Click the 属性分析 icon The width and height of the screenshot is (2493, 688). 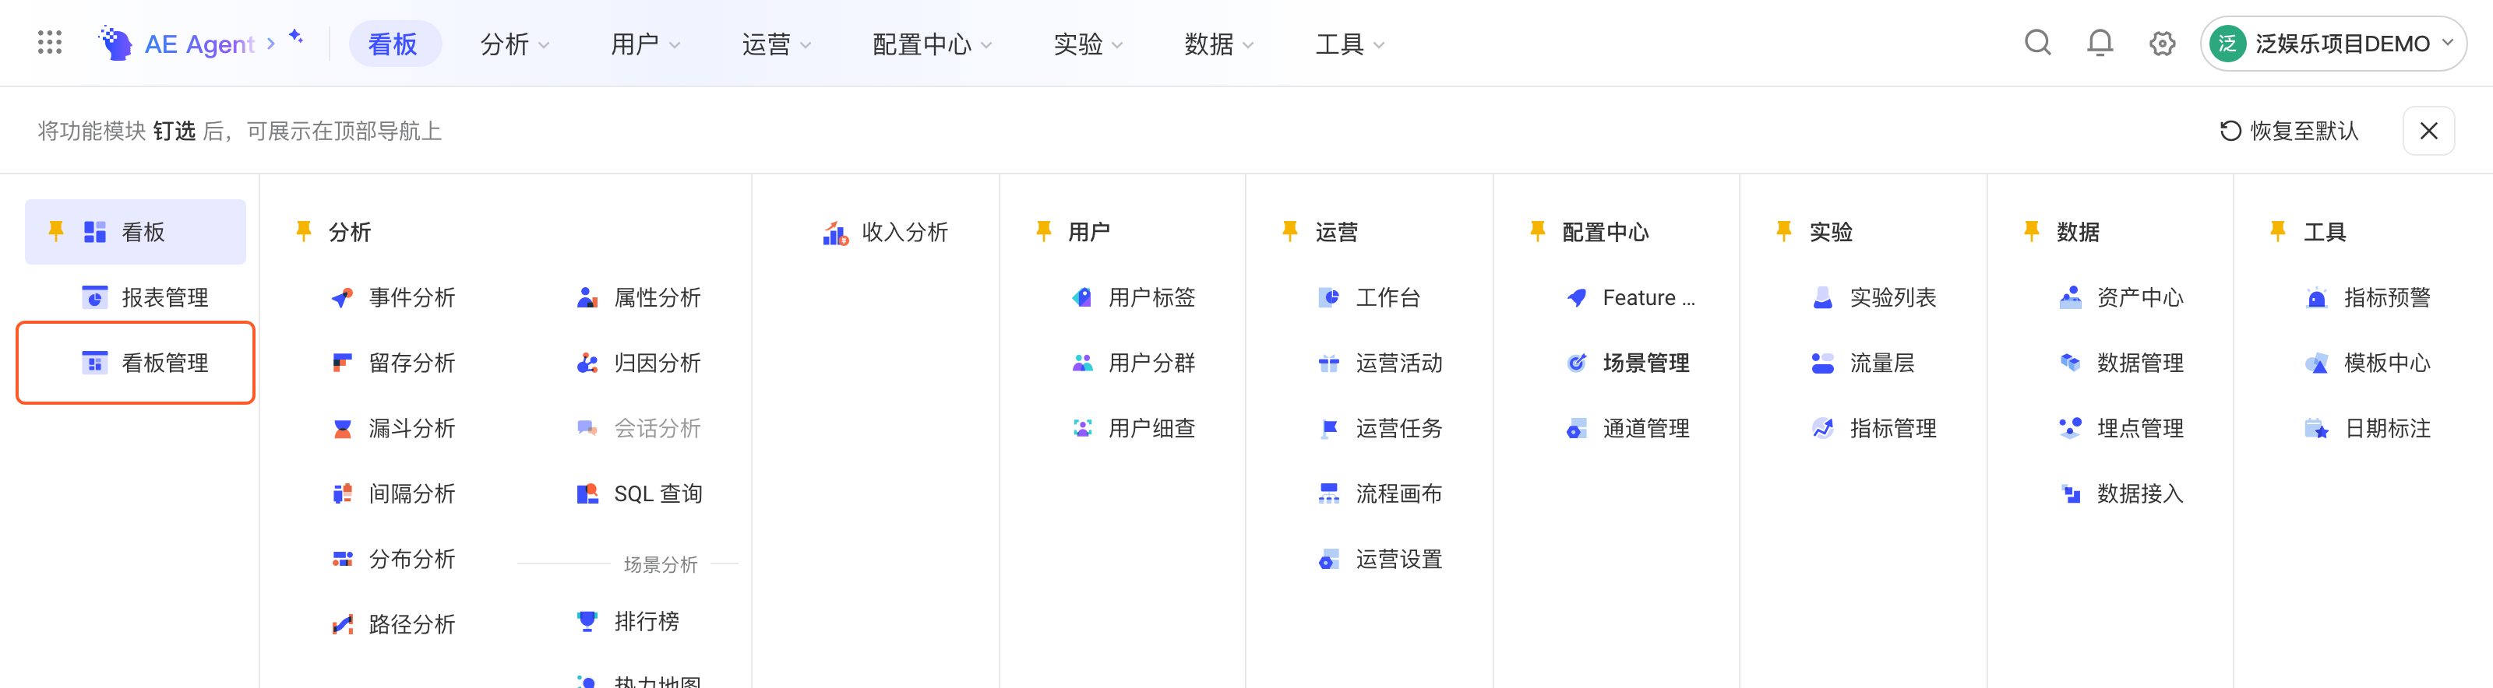pyautogui.click(x=587, y=297)
